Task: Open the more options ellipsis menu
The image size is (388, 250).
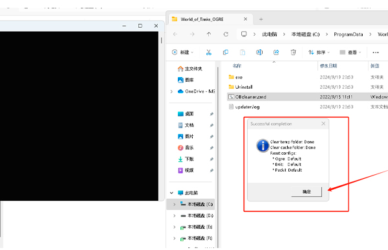Action: tap(376, 52)
